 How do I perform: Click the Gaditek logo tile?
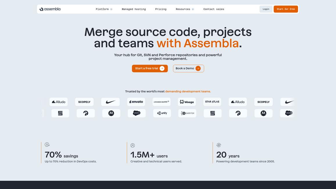point(187,113)
